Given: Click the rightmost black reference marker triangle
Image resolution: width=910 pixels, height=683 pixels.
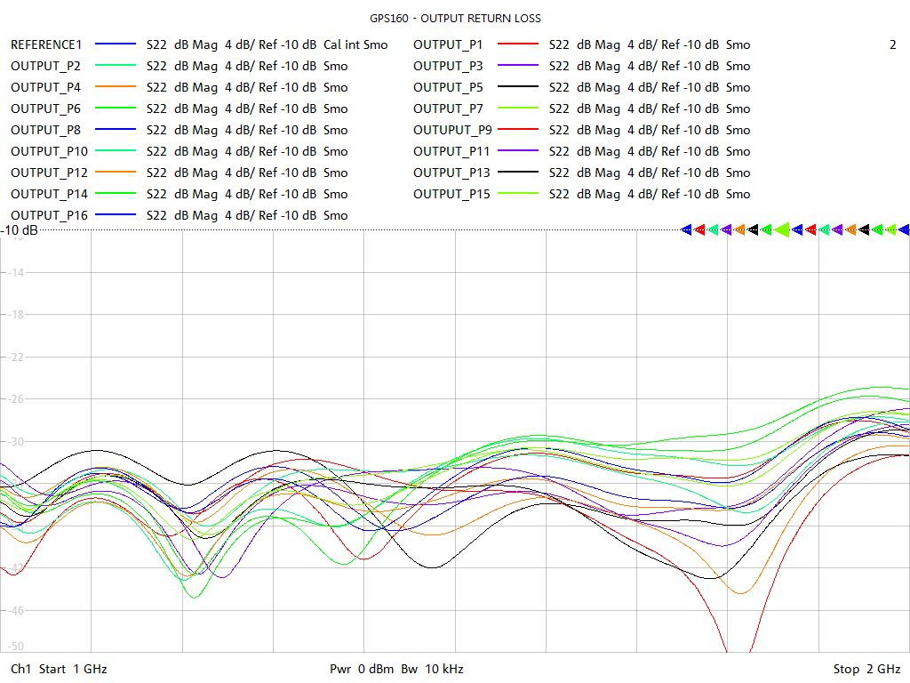Looking at the screenshot, I should (x=864, y=230).
